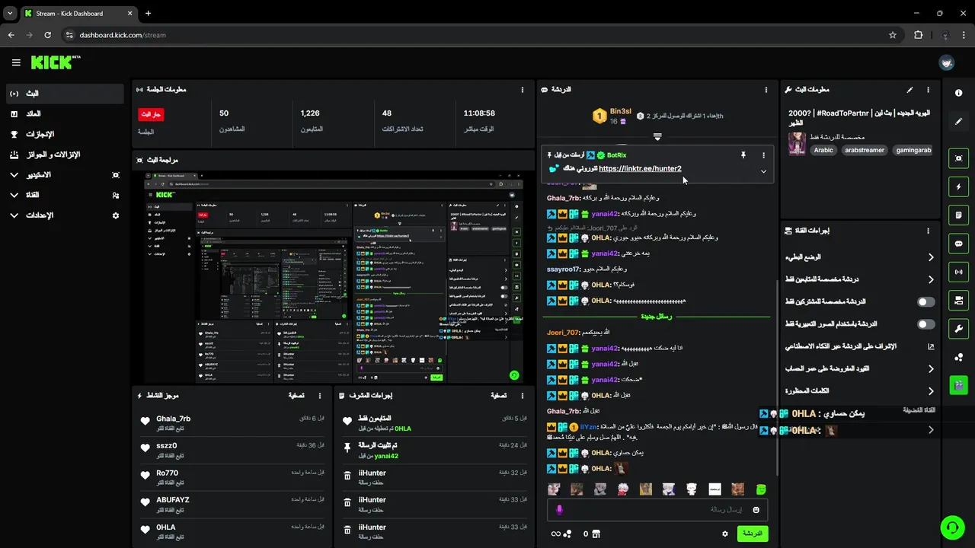The width and height of the screenshot is (975, 548).
Task: Open session info panel three-dot menu
Action: [x=523, y=90]
